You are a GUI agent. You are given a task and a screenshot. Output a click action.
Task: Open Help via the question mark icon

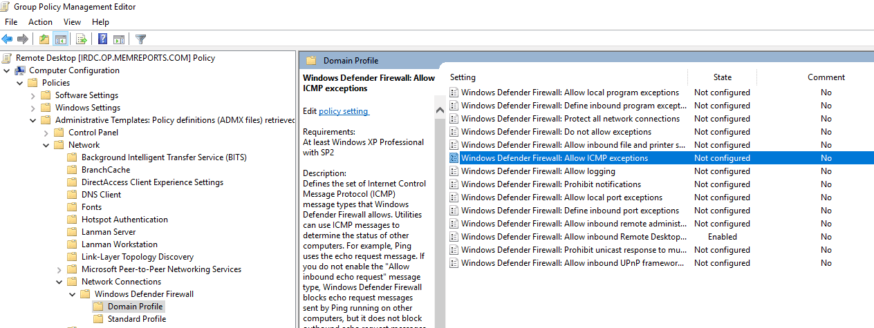tap(102, 39)
